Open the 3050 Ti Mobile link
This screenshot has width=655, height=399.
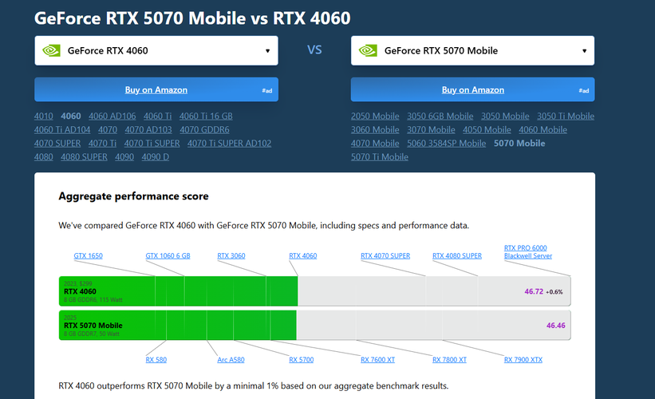pos(566,117)
